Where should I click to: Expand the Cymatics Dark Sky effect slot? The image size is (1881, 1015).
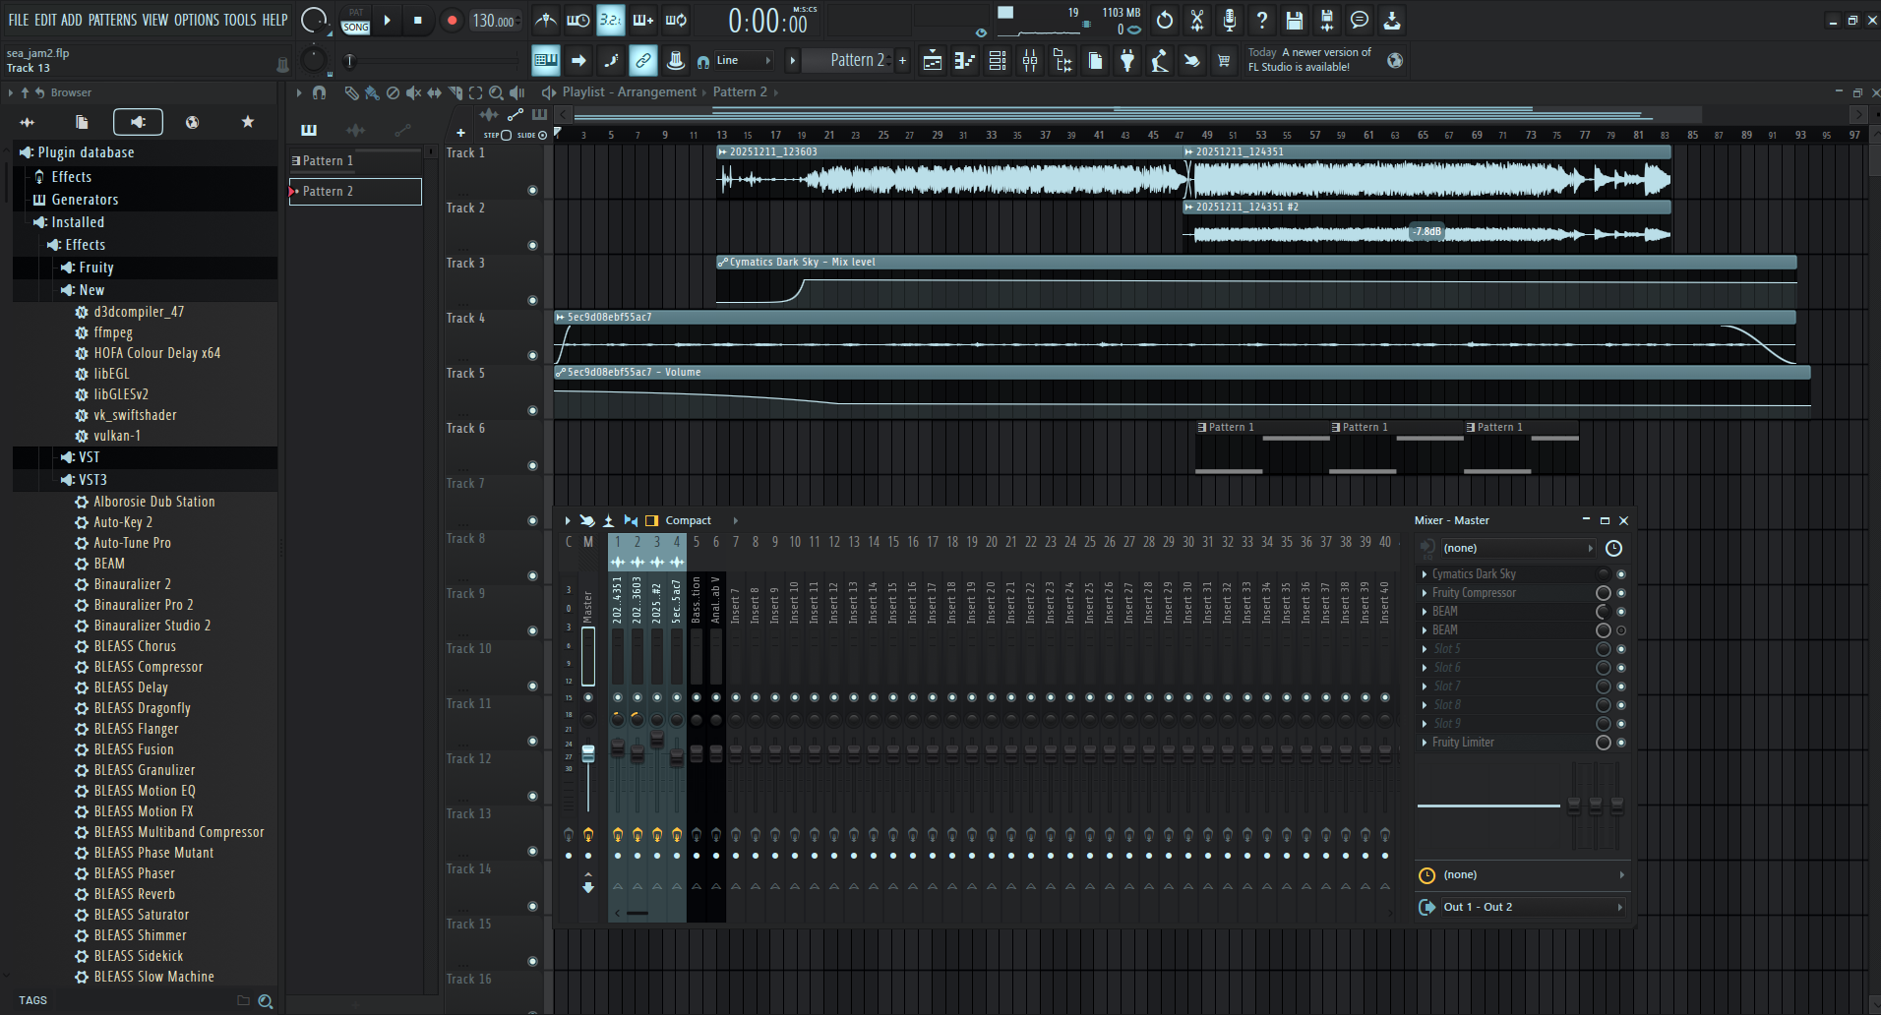tap(1425, 574)
